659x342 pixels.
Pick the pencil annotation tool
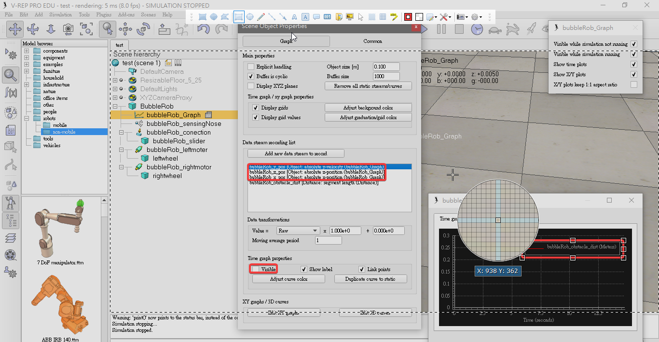261,17
